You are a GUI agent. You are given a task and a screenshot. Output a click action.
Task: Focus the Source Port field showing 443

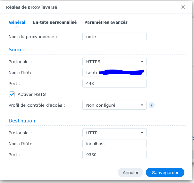(x=114, y=83)
